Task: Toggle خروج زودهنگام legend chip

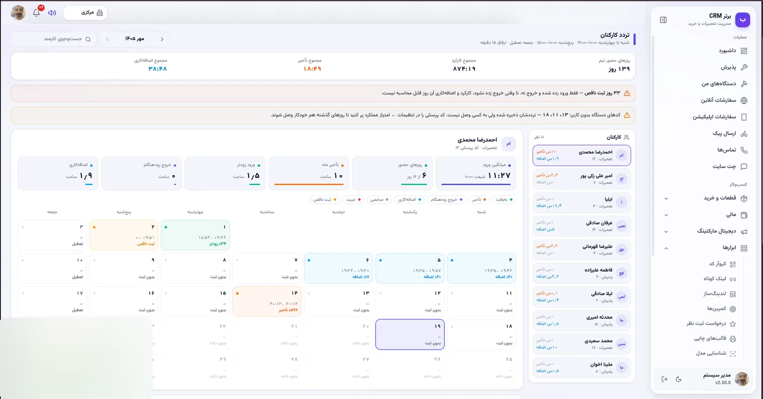Action: pyautogui.click(x=446, y=199)
